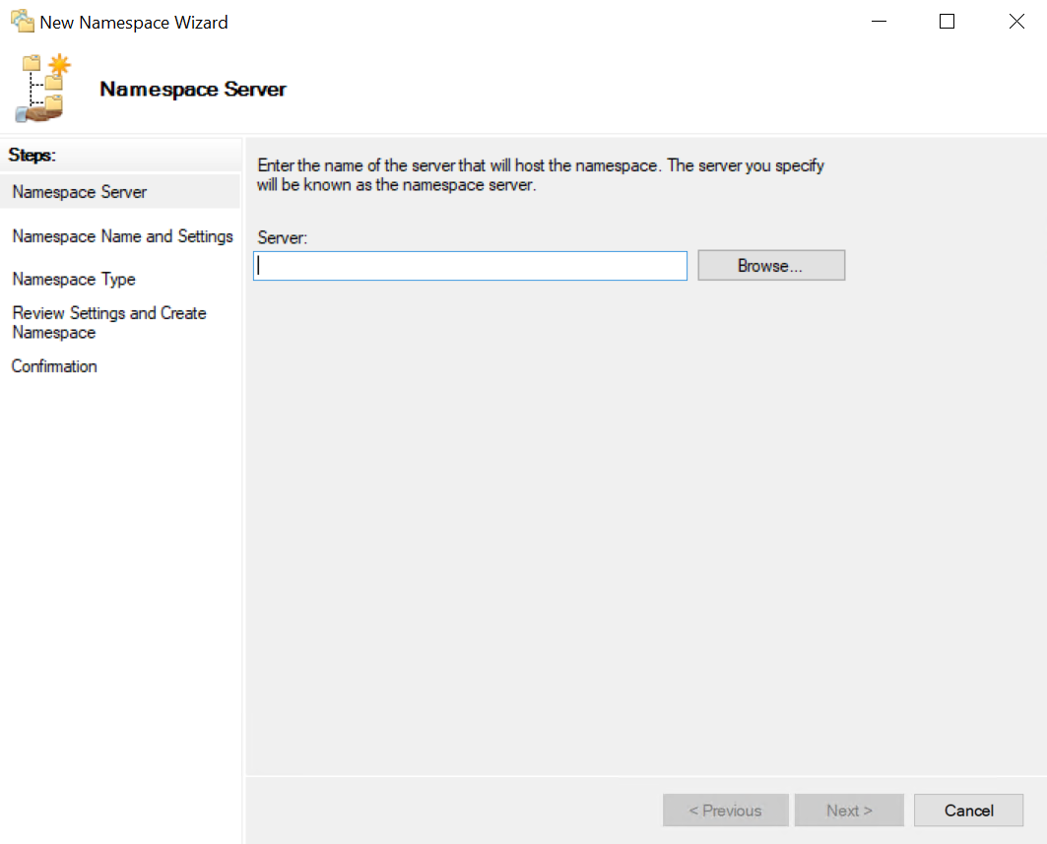Image resolution: width=1047 pixels, height=844 pixels.
Task: Focus the Server name text field
Action: [470, 266]
